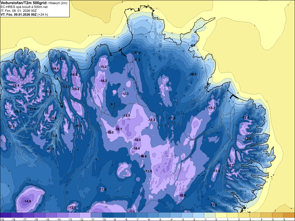
Task: Click legend swatch between -19 and -18
Action: click(6, 215)
